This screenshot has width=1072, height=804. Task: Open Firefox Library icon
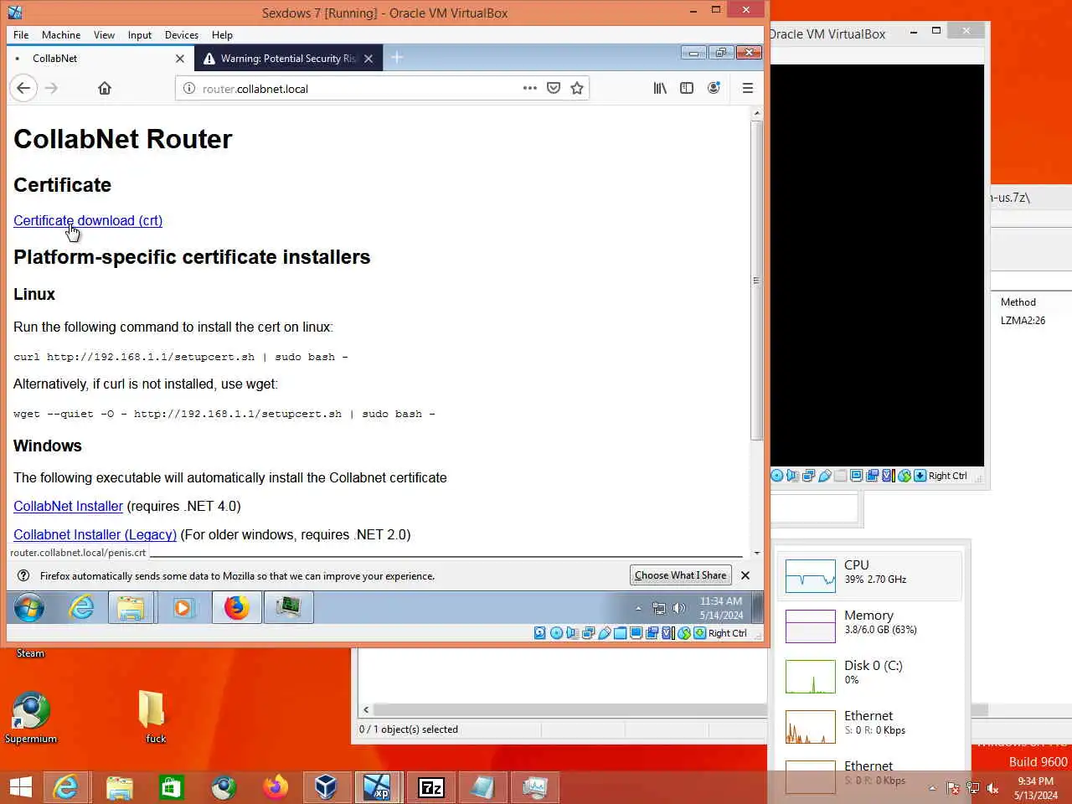coord(661,88)
